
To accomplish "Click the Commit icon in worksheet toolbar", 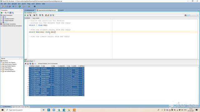I will pyautogui.click(x=40, y=15).
